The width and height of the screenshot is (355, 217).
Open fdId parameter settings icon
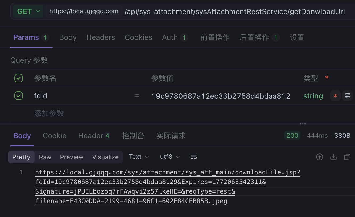click(x=348, y=96)
